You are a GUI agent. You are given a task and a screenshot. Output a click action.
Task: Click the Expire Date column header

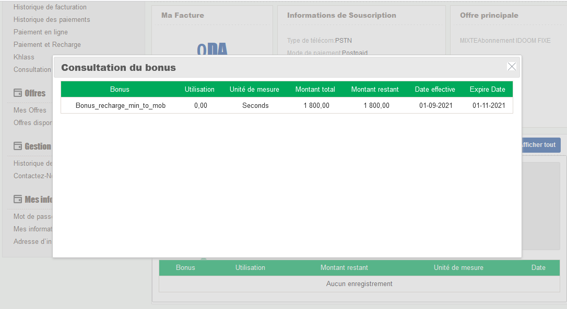click(x=487, y=90)
